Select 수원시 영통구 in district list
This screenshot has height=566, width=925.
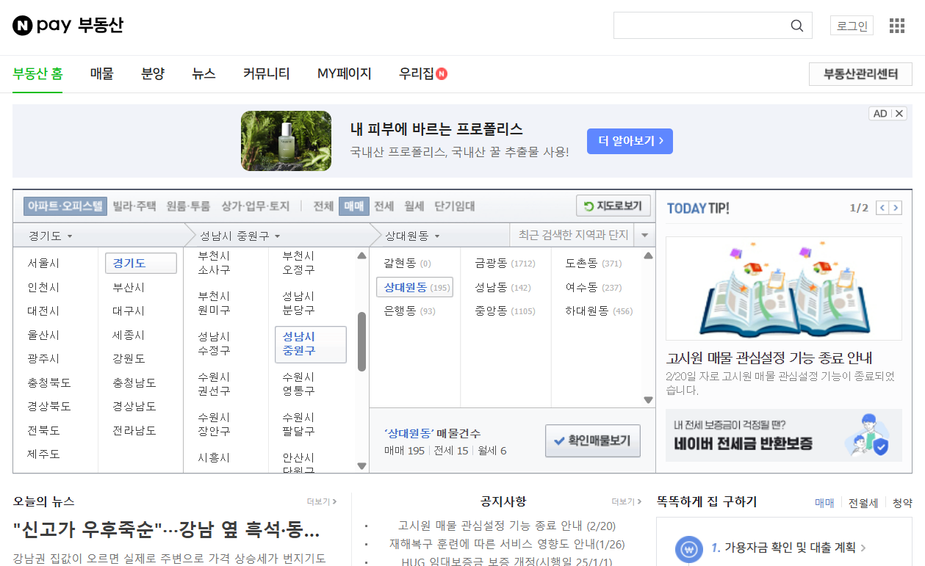(x=298, y=384)
